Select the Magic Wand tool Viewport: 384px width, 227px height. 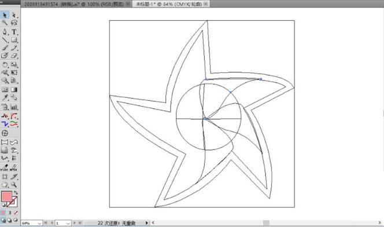5,23
